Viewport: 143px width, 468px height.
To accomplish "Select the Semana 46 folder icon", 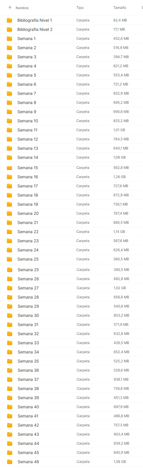I will tap(10, 462).
